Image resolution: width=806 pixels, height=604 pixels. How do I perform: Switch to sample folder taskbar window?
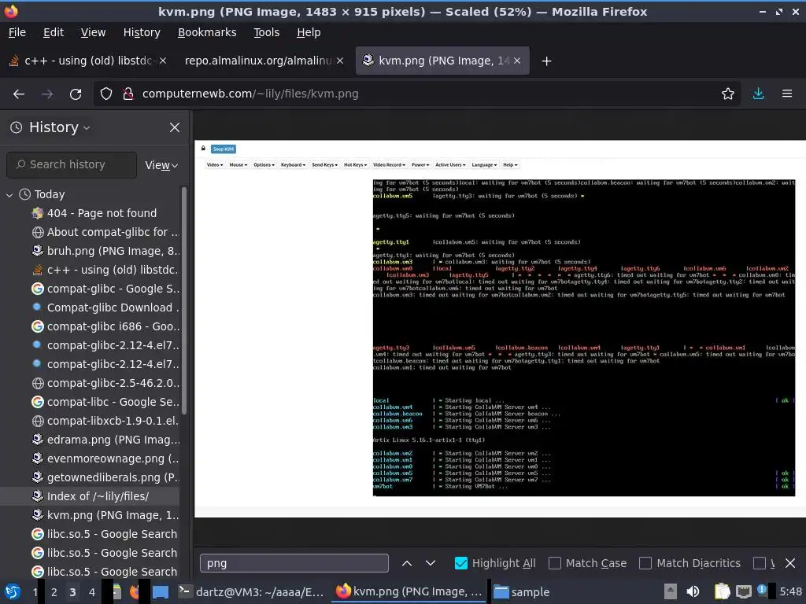pyautogui.click(x=522, y=592)
